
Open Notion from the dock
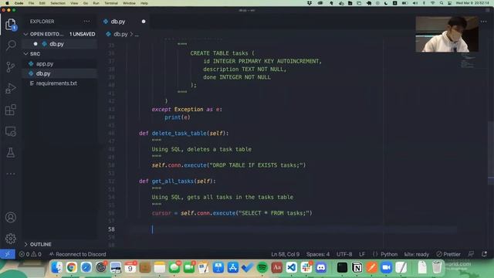(x=357, y=268)
